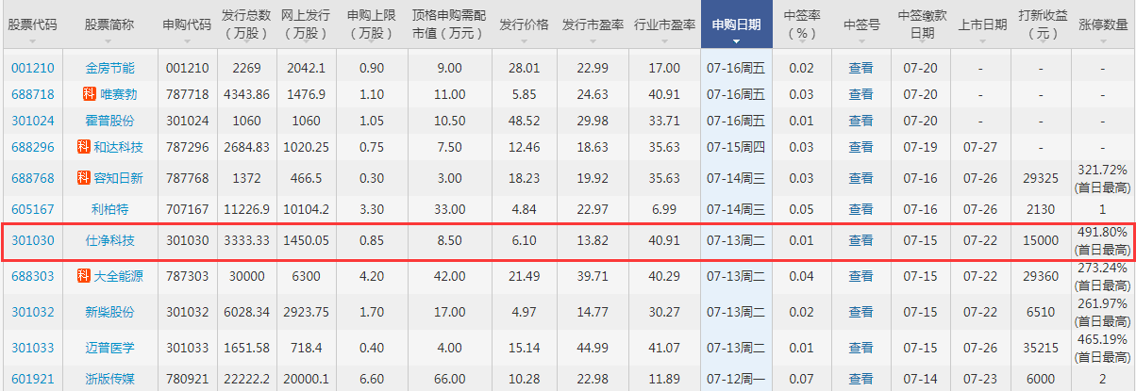Click 查看 in the 和达科技 row

coord(860,147)
